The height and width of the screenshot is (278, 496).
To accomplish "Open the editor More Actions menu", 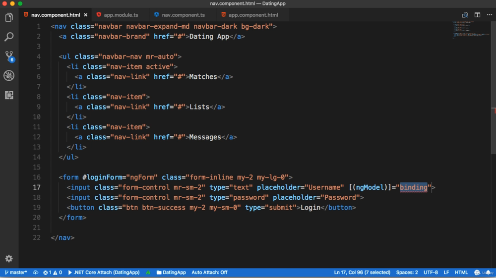I will click(490, 15).
